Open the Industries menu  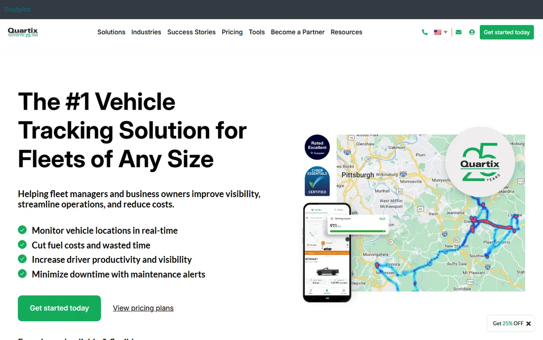146,32
